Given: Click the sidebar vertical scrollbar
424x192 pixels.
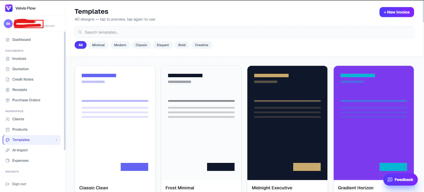Looking at the screenshot, I should (65, 91).
